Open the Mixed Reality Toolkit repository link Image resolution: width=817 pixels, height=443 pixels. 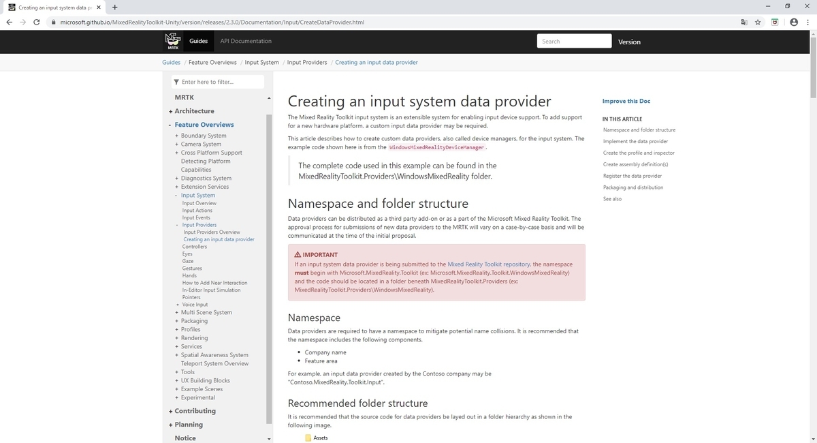[x=489, y=264]
